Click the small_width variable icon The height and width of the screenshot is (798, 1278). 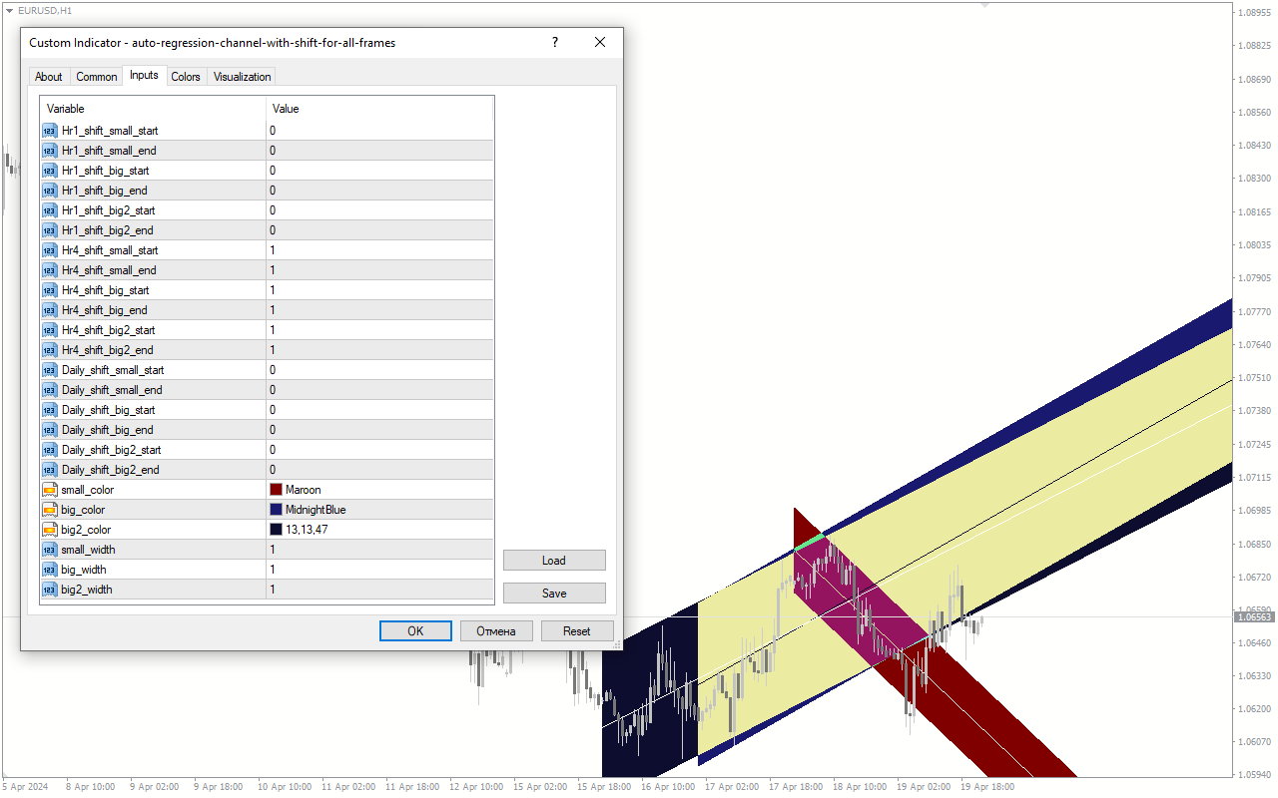50,550
